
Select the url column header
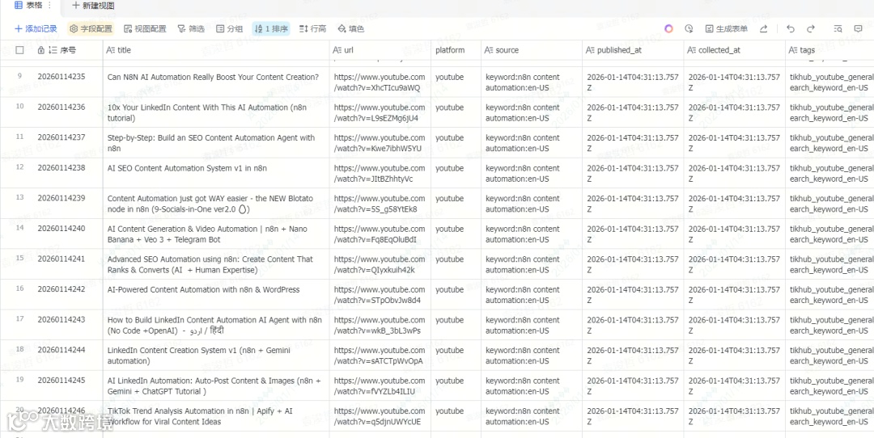[x=380, y=50]
